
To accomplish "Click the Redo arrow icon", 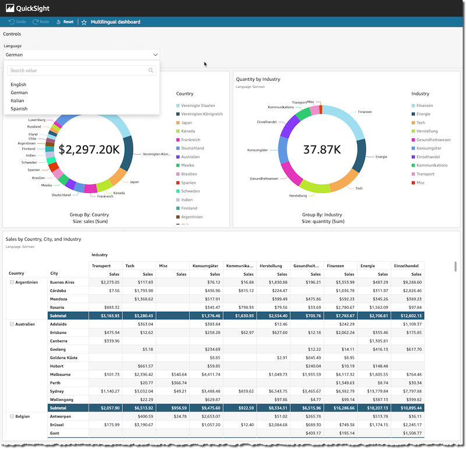I will (36, 22).
